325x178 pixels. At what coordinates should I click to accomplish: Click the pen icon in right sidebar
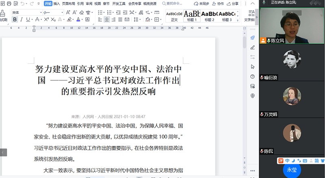click(252, 48)
